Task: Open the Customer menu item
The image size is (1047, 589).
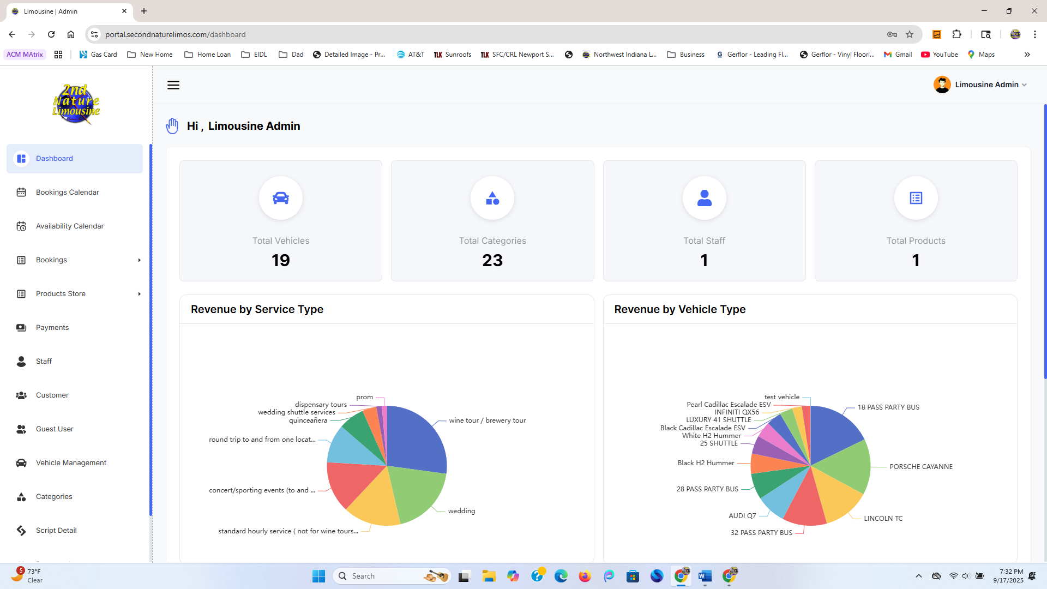Action: (52, 395)
